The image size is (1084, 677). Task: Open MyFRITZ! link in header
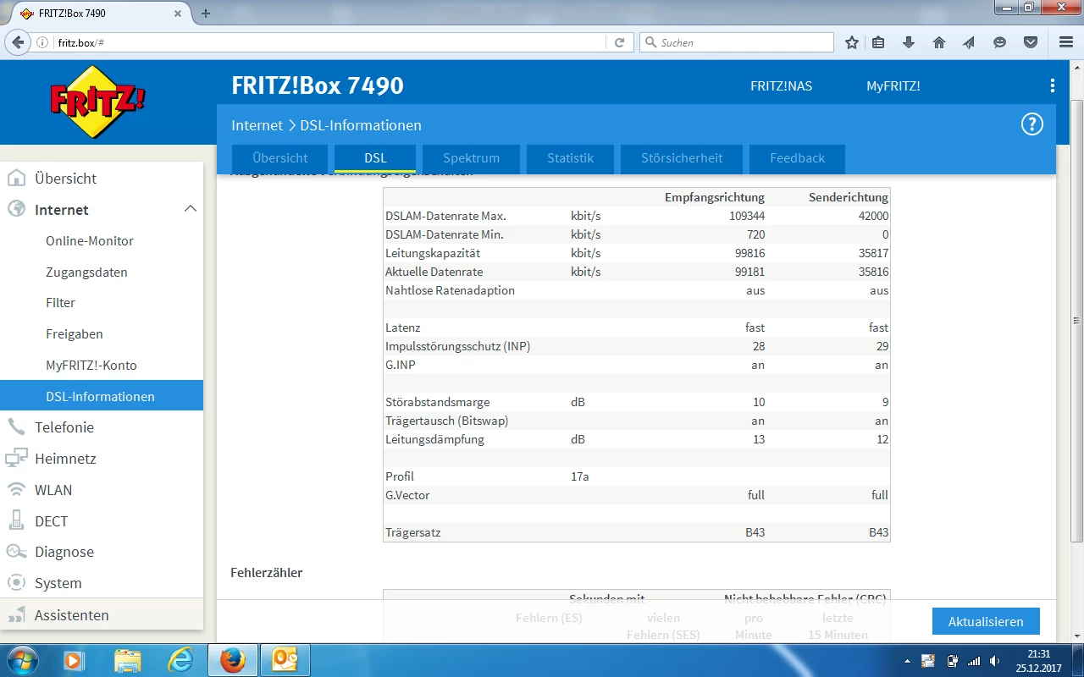coord(893,86)
